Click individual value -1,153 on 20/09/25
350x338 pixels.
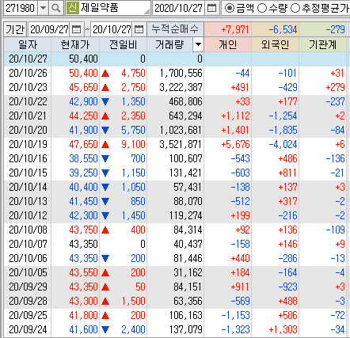(235, 315)
